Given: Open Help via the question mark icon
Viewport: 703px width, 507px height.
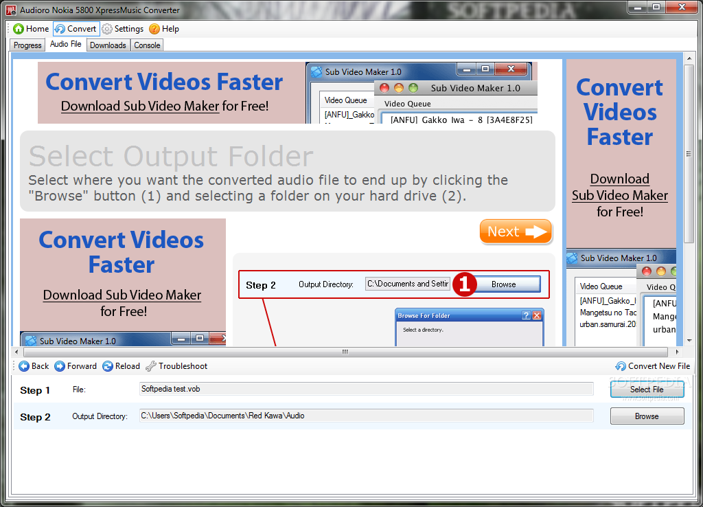Looking at the screenshot, I should (154, 29).
